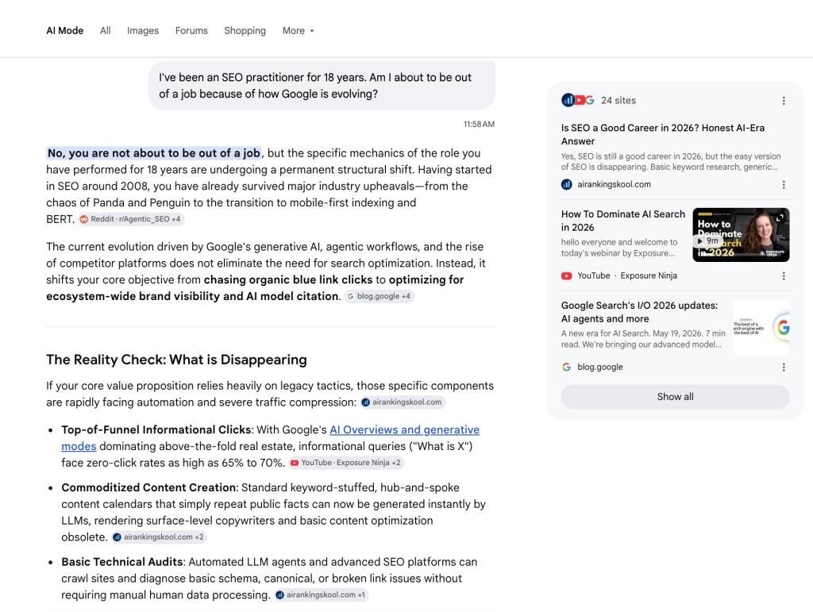Go to the Shopping tab

click(245, 31)
